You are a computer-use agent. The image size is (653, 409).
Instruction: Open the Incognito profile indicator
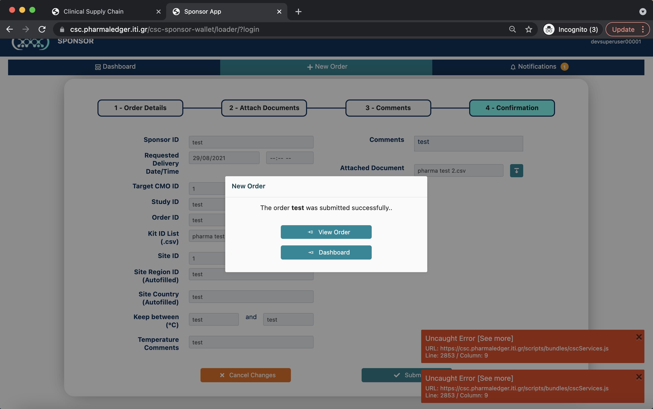[x=573, y=29]
